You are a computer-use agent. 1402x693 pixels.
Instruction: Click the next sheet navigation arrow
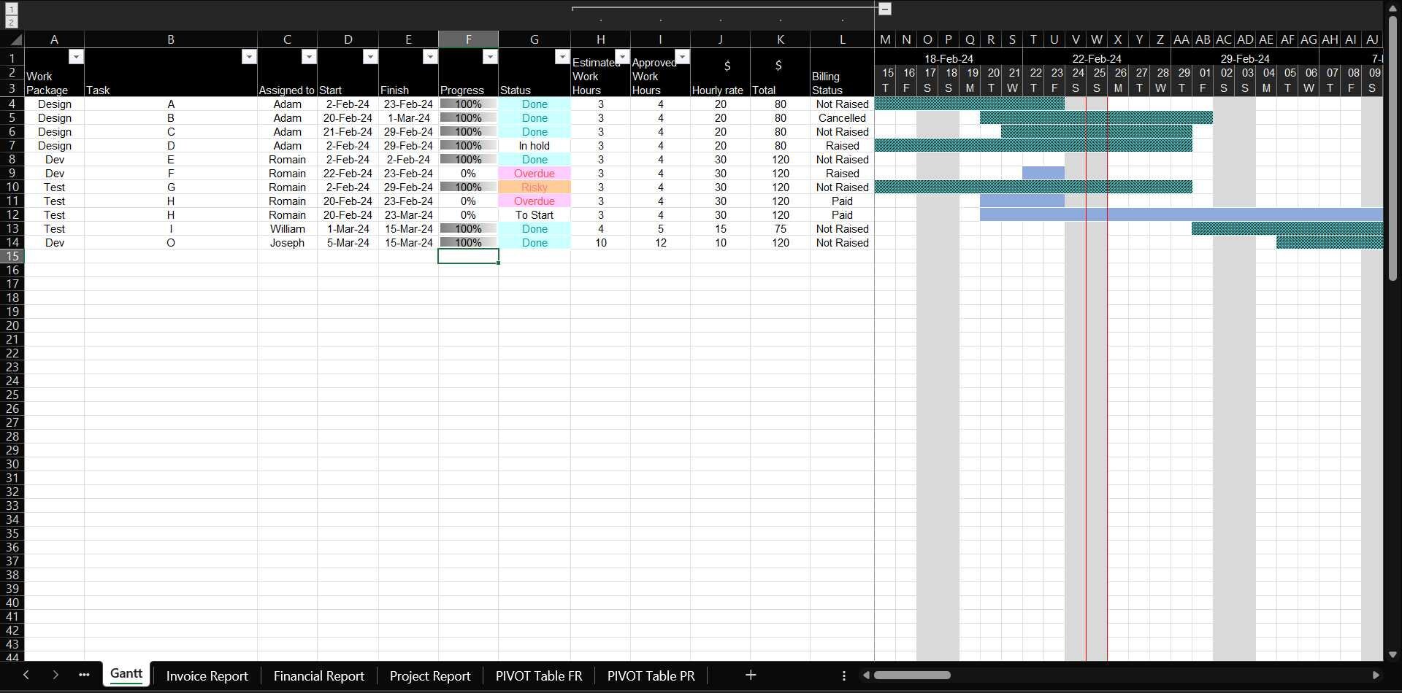pos(55,675)
